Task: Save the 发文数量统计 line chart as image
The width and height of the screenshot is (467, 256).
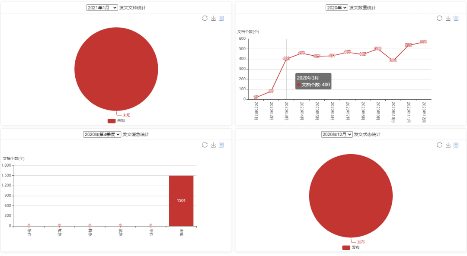Action: (x=448, y=18)
